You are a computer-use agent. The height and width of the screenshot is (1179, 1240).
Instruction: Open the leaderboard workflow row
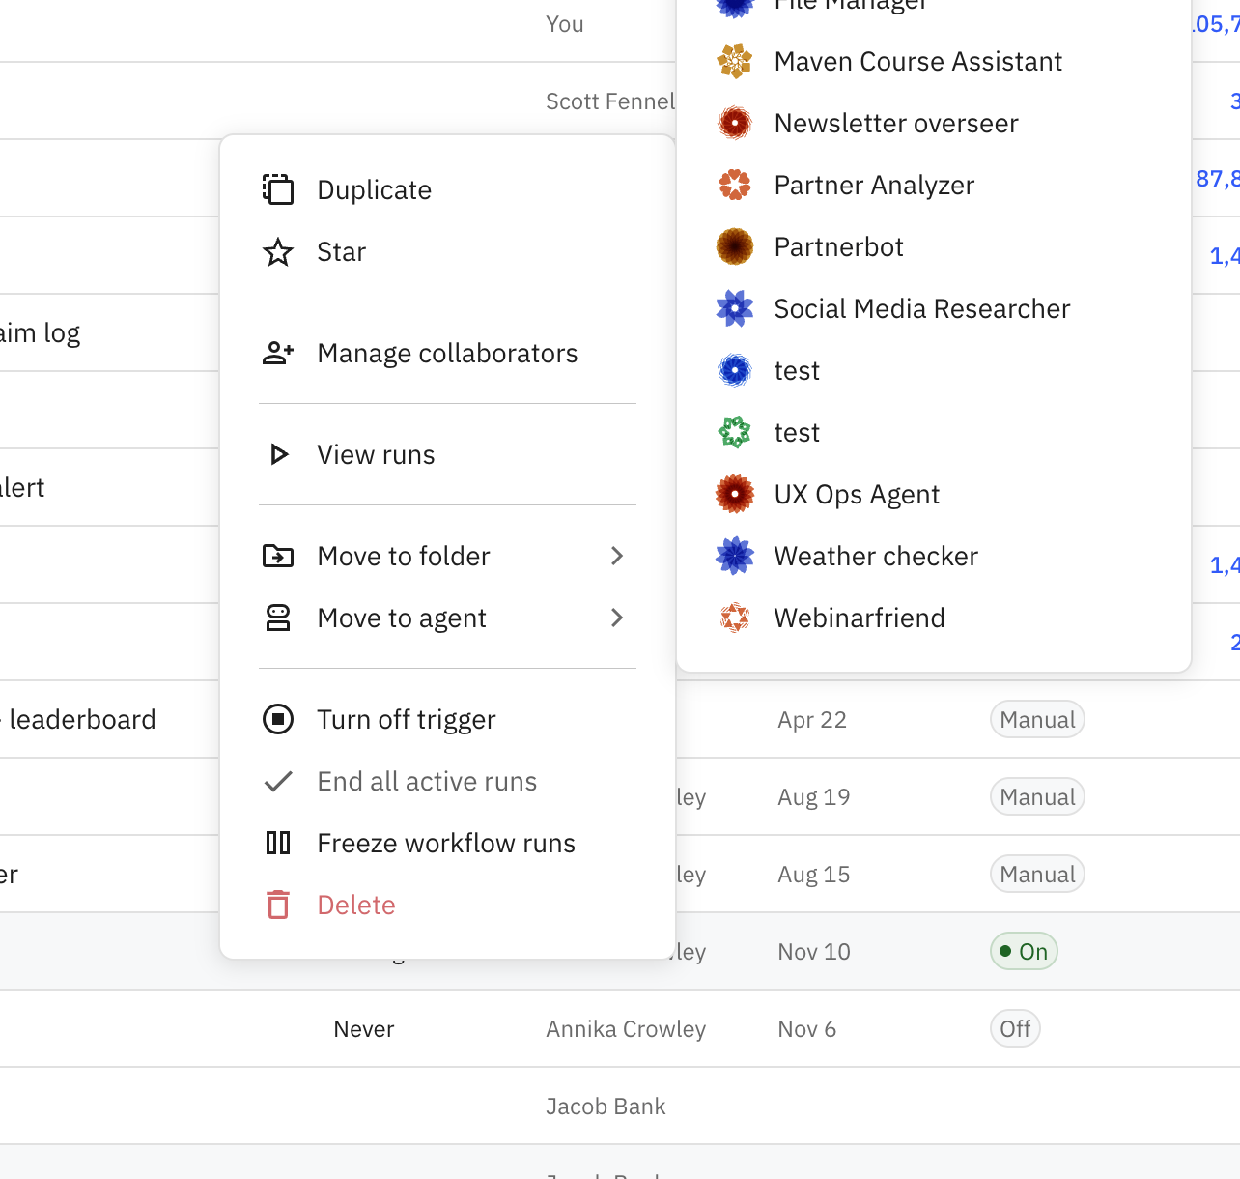tap(82, 720)
